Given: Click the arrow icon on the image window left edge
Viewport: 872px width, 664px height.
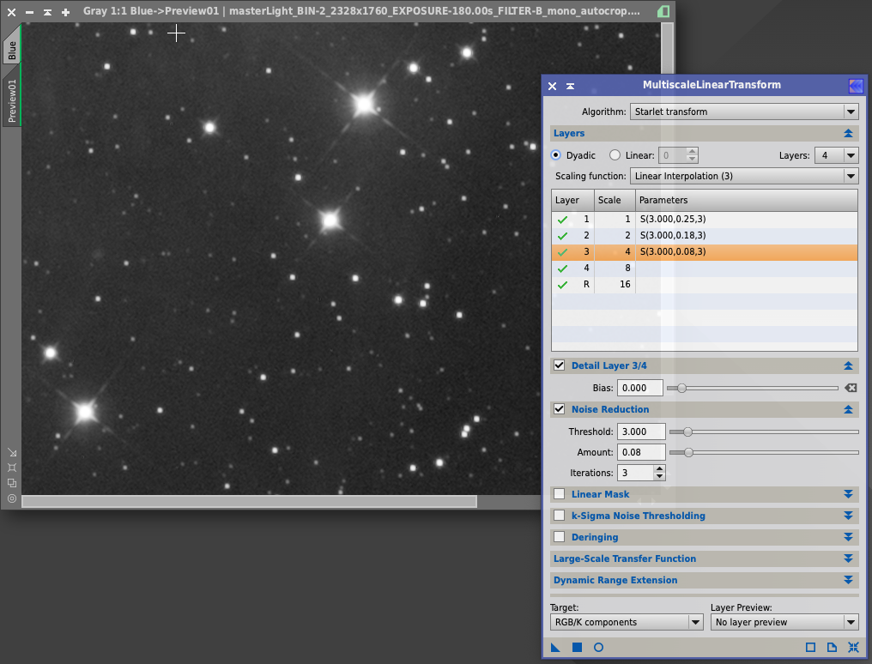Looking at the screenshot, I should (x=12, y=452).
